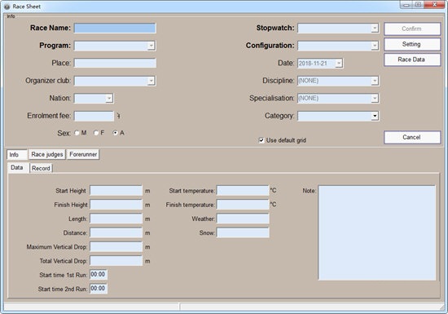Viewport: 448px width, 314px height.
Task: Click the Weather input field
Action: point(243,219)
